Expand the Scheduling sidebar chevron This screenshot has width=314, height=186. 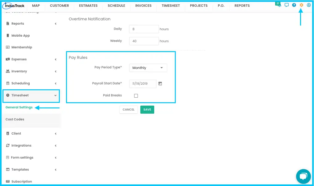click(56, 83)
